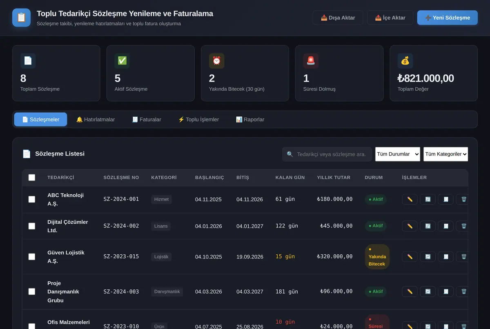Generate invoice for Dijital Çözümler Ltd.
Viewport: 490px width, 329px height.
pos(445,226)
